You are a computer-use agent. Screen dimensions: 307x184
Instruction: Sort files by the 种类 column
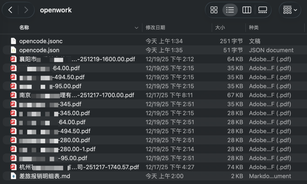254,28
